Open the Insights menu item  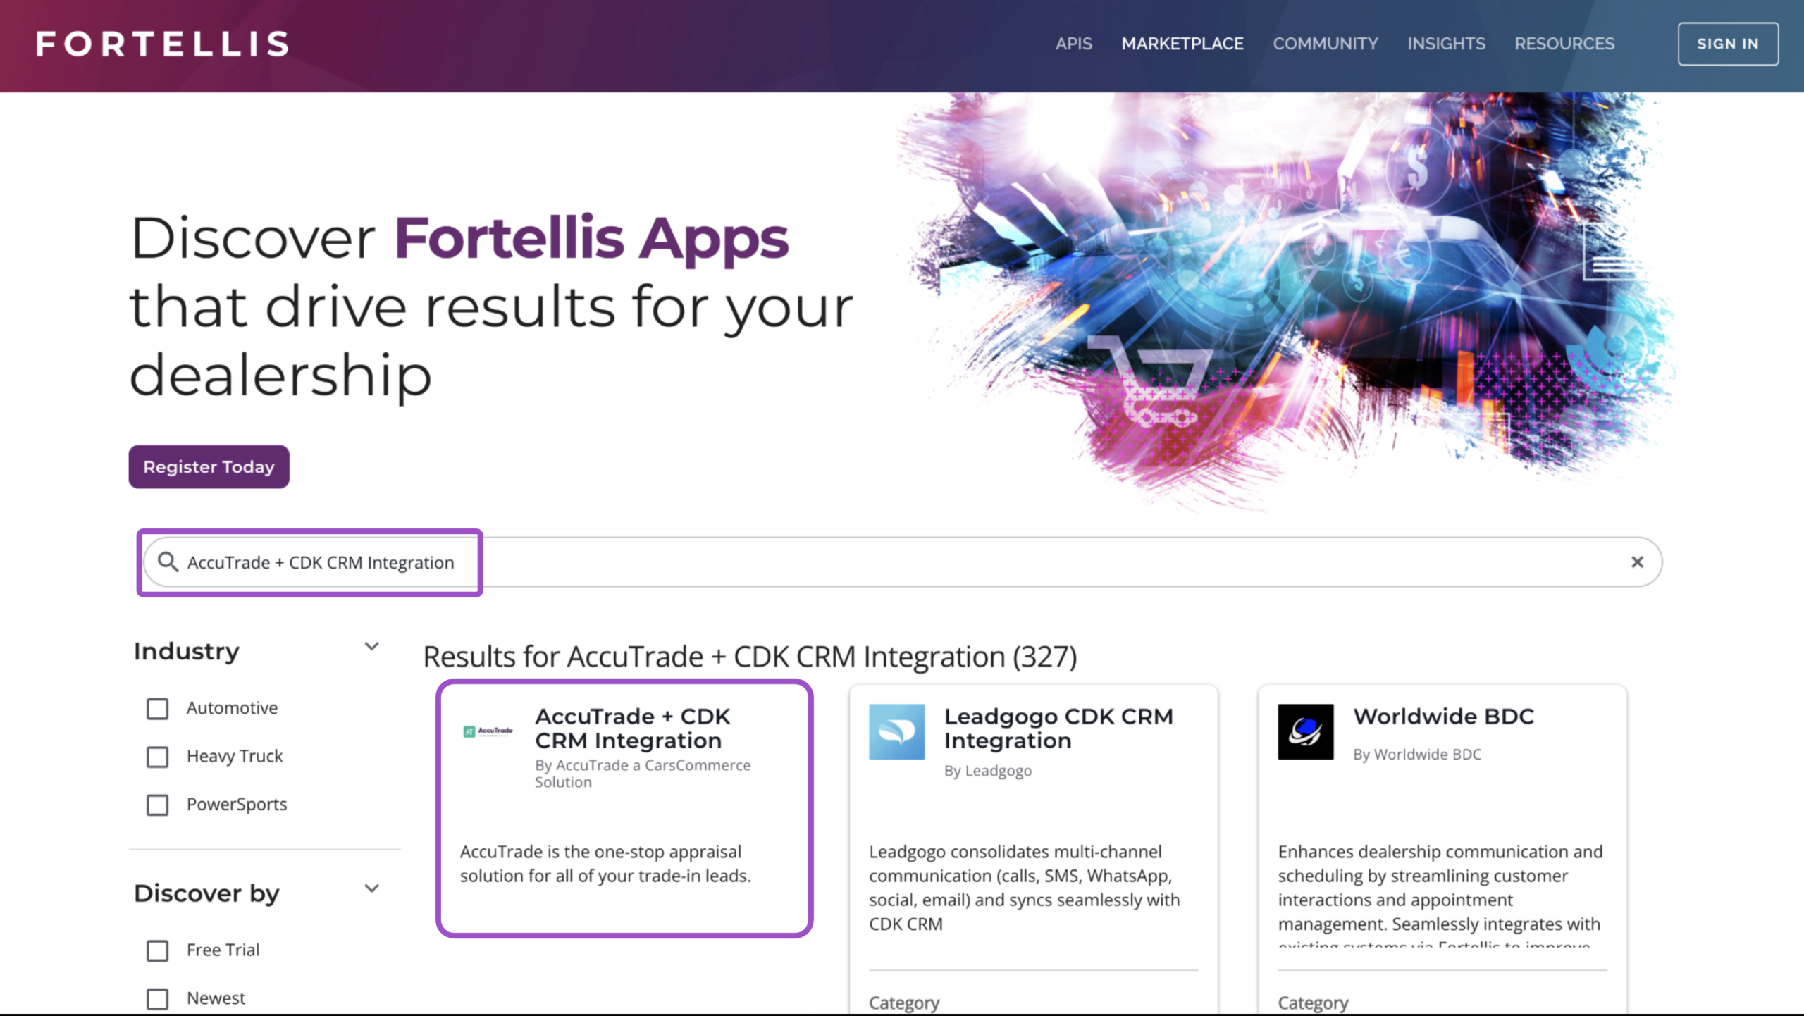click(x=1446, y=44)
